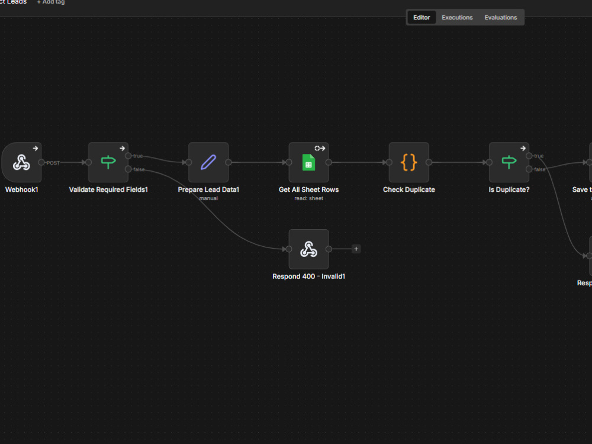The image size is (592, 444).
Task: Click the Prepare Lead Data1 label
Action: click(x=208, y=189)
